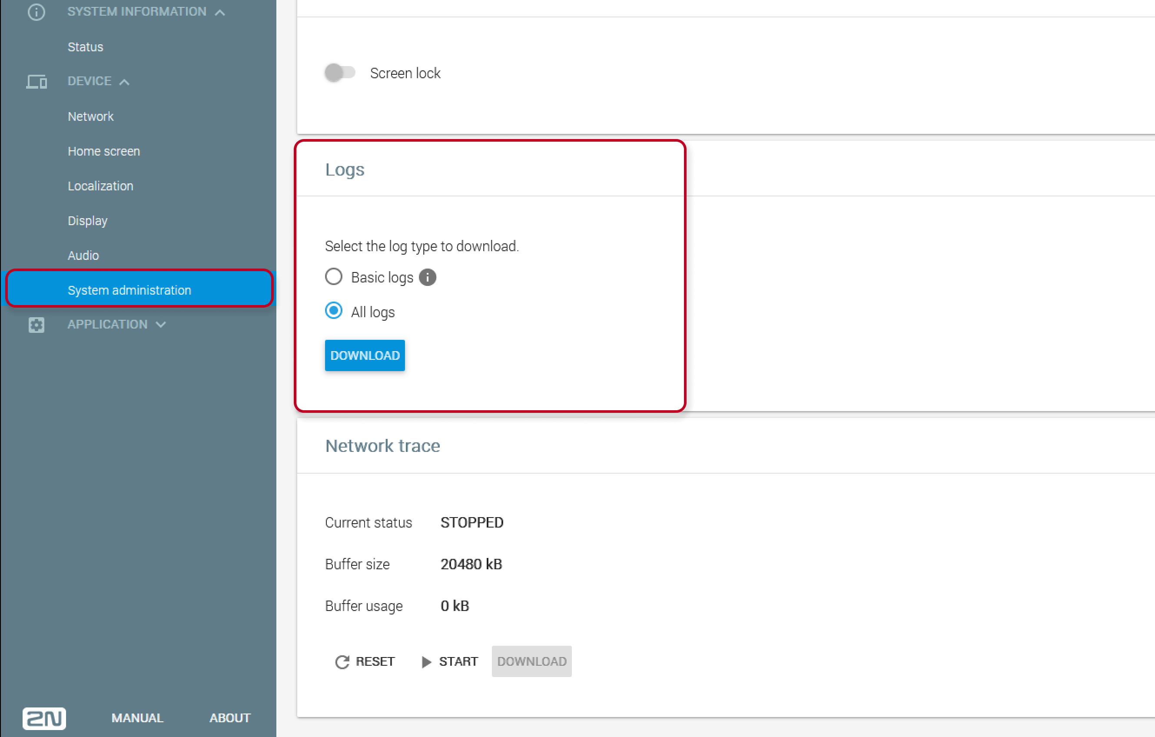The height and width of the screenshot is (737, 1155).
Task: Open the Manual link
Action: [x=137, y=718]
